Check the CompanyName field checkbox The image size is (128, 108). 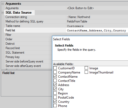pos(55,72)
